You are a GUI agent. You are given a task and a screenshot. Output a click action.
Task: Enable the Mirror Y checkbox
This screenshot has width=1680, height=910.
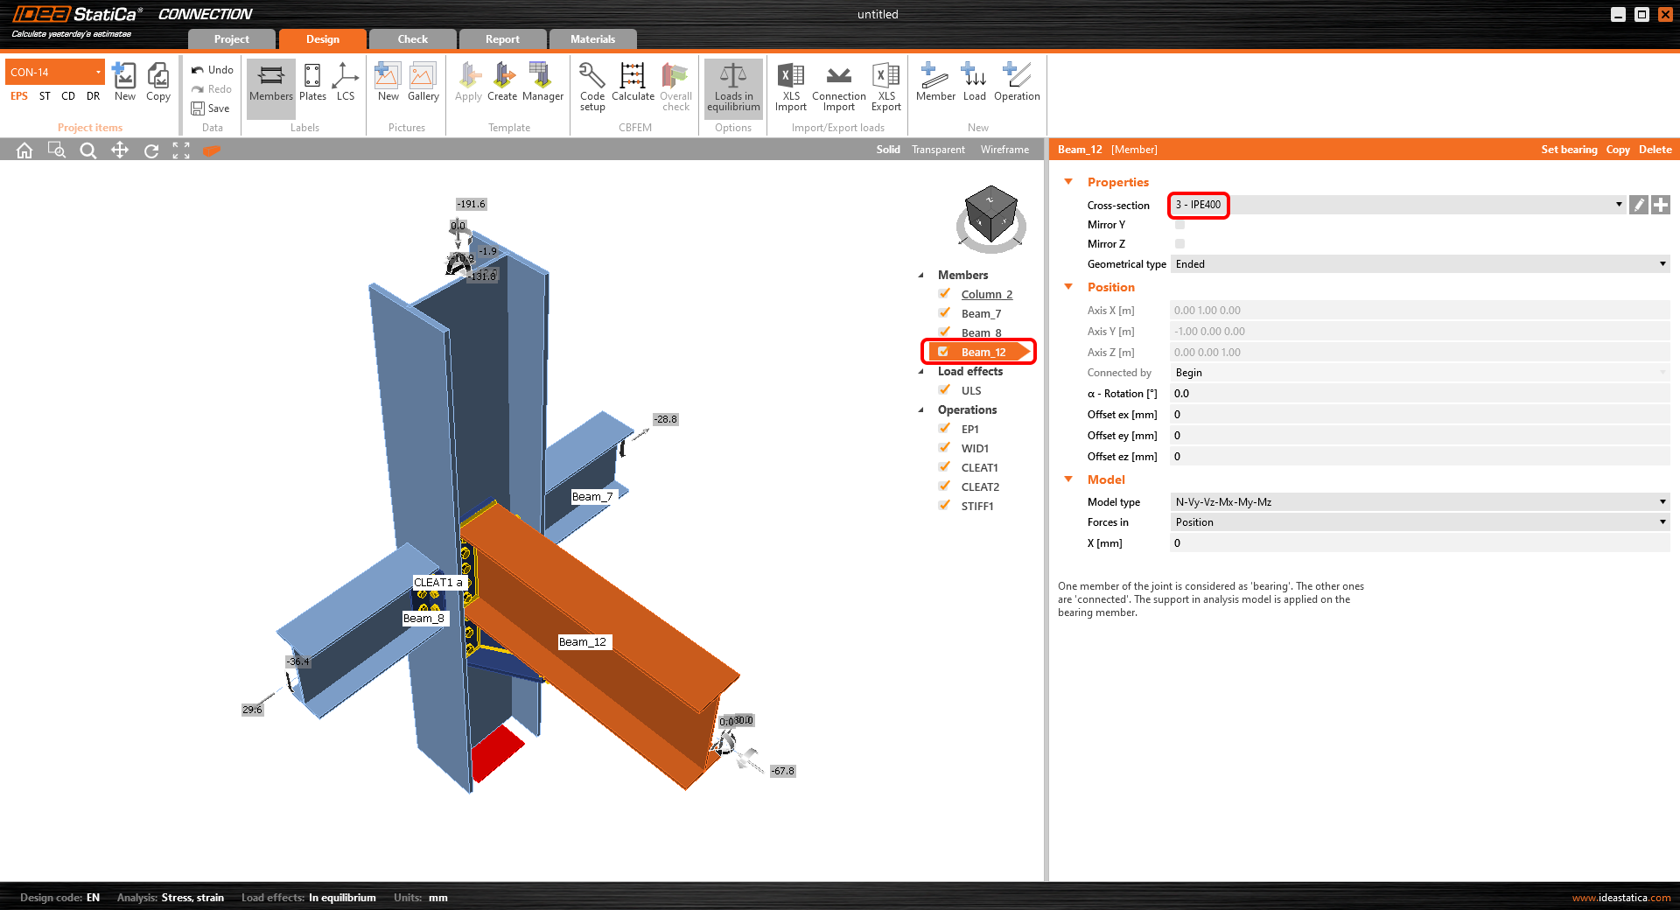click(1179, 225)
